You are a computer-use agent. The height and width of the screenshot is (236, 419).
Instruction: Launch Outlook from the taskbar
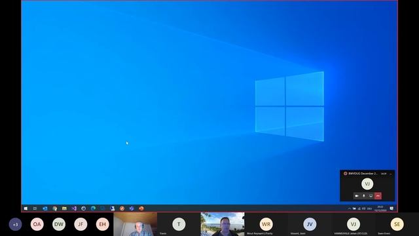(x=45, y=208)
